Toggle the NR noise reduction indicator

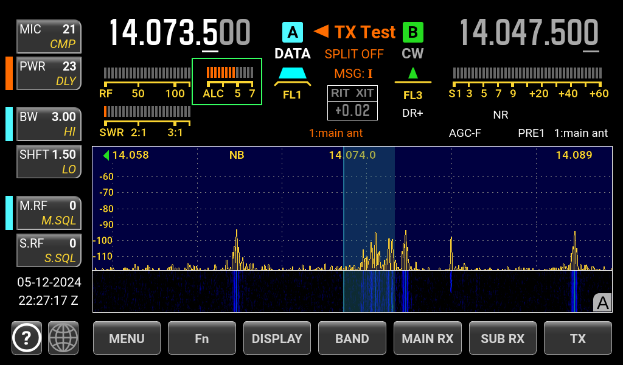point(500,114)
